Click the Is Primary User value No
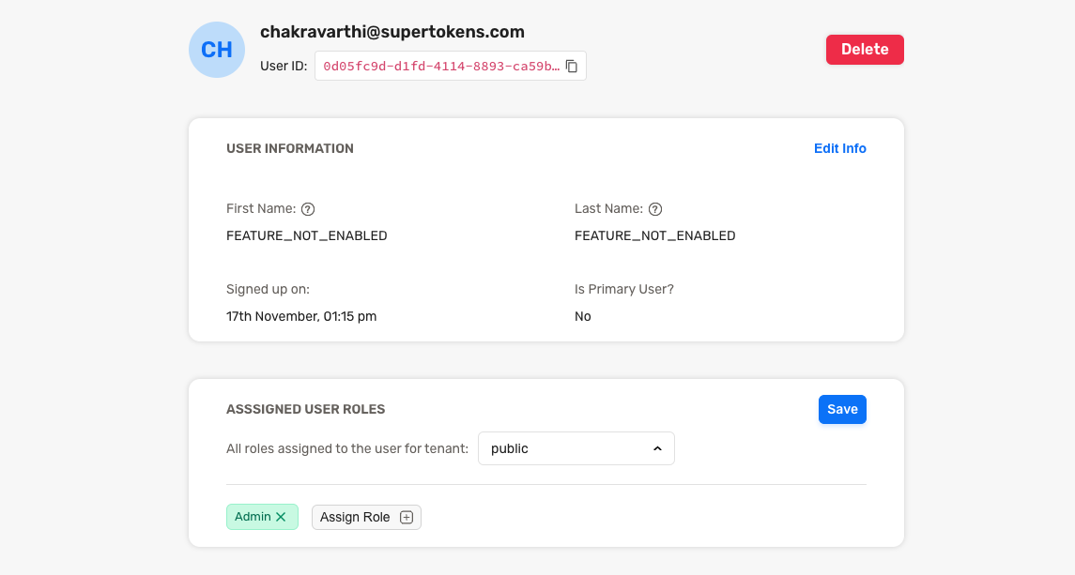The height and width of the screenshot is (575, 1075). point(583,316)
